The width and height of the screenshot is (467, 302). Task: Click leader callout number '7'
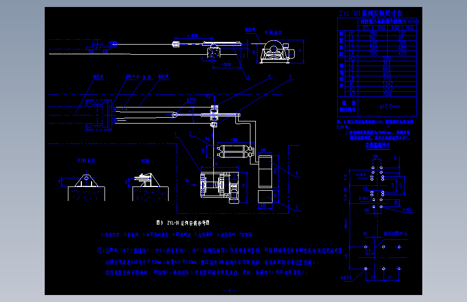pos(296,207)
